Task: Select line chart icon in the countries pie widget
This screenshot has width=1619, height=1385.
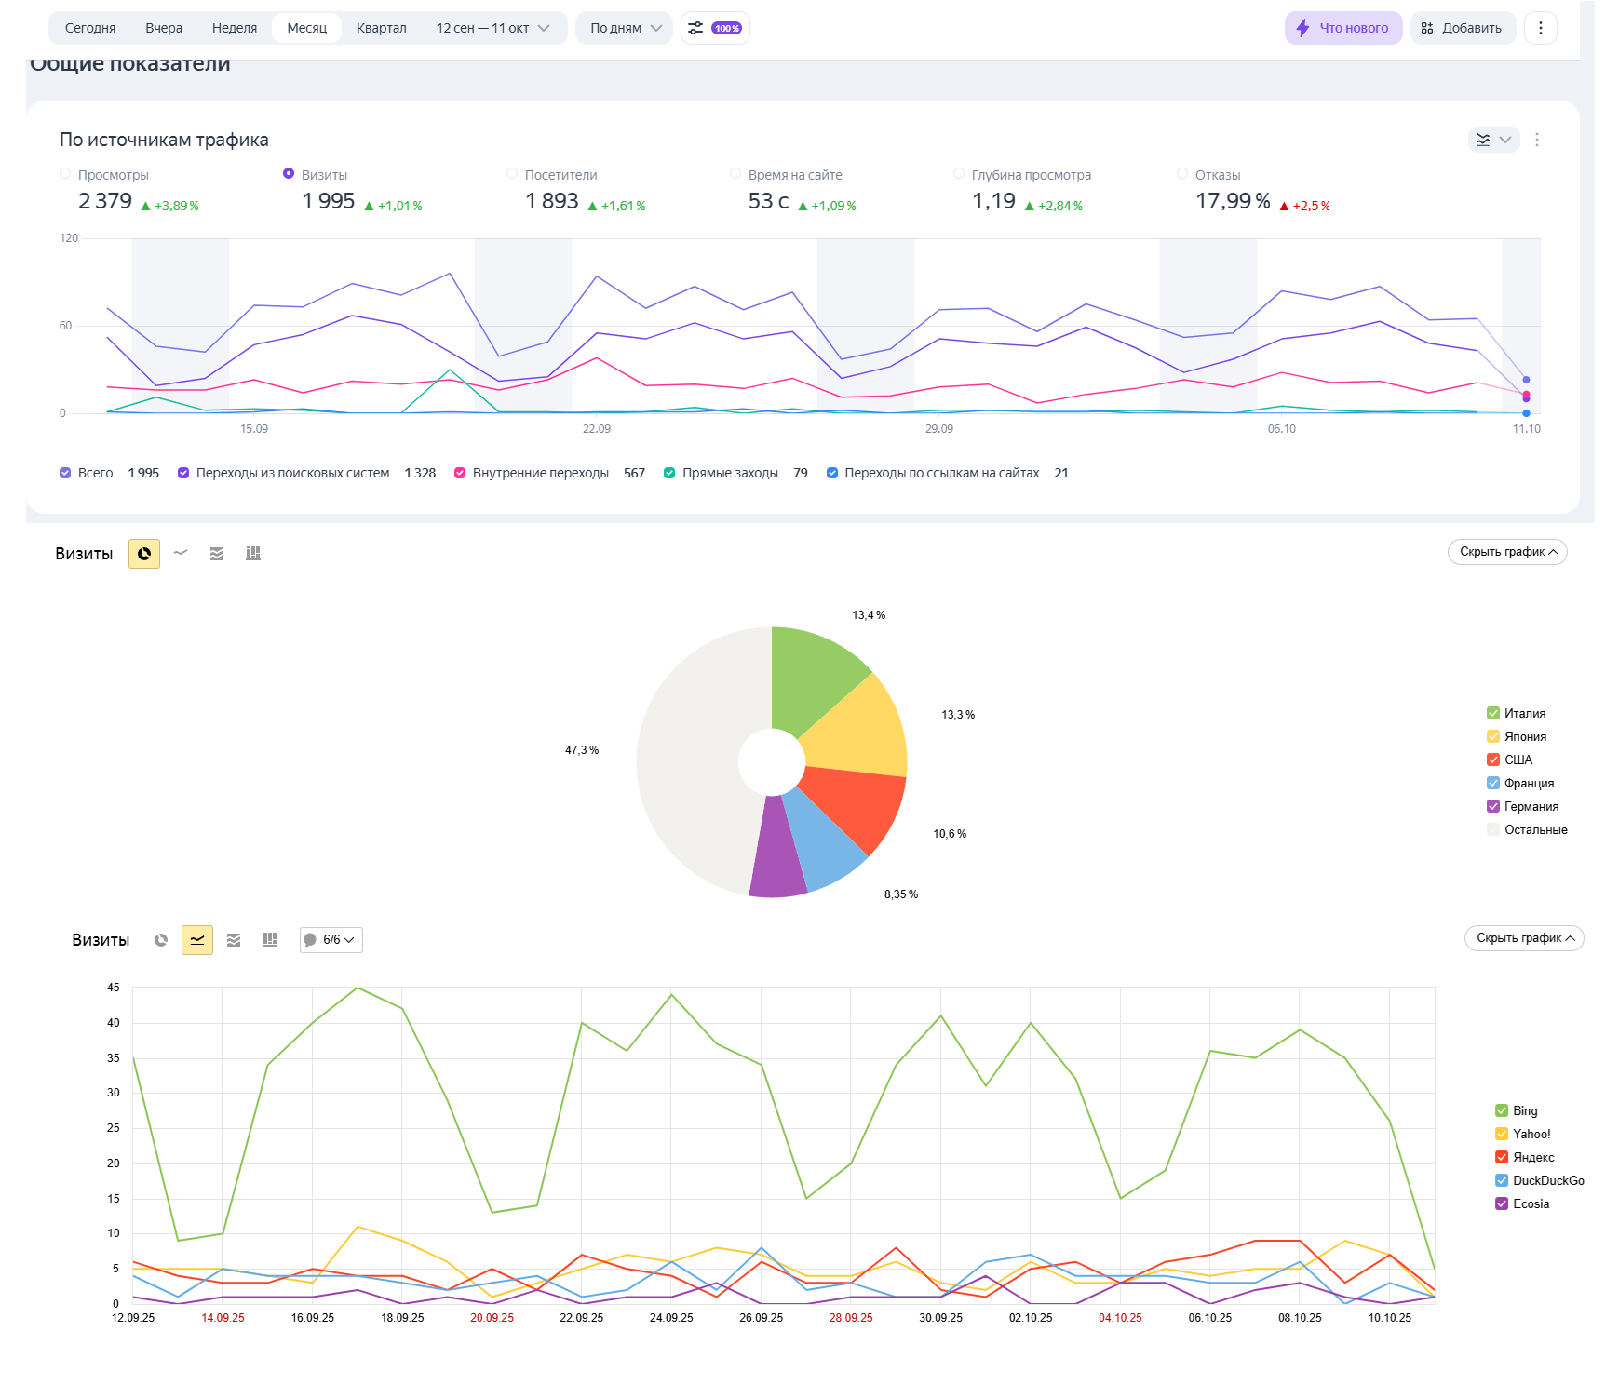Action: pyautogui.click(x=181, y=554)
